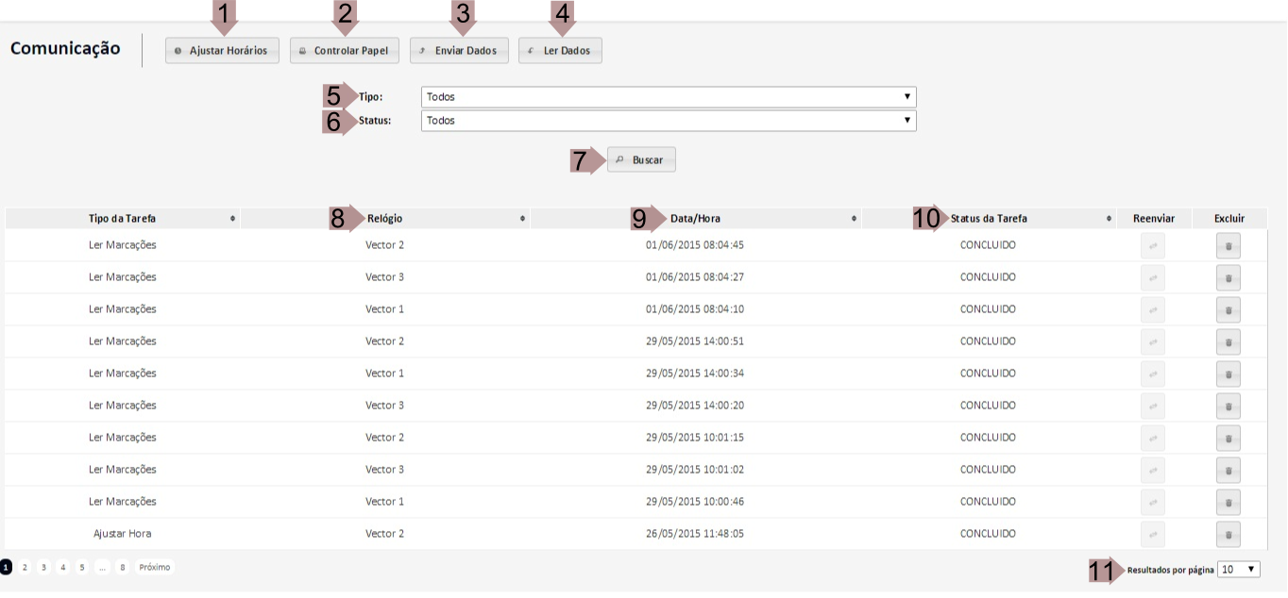Viewport: 1288px width, 598px height.
Task: Click the delete icon in the first row
Action: (x=1228, y=245)
